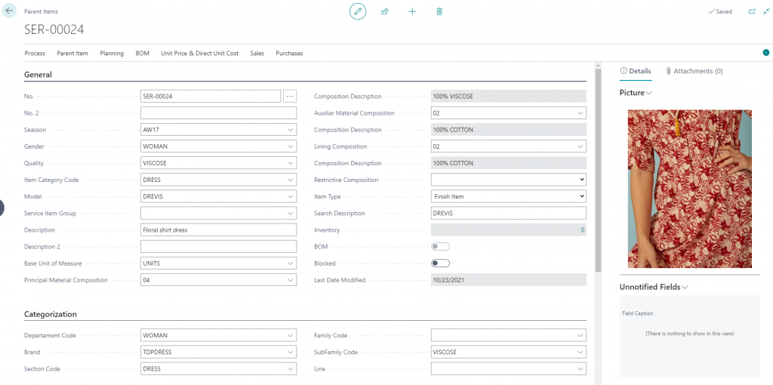Switch to the Details tab
Screen dimensions: 773x385
click(636, 71)
